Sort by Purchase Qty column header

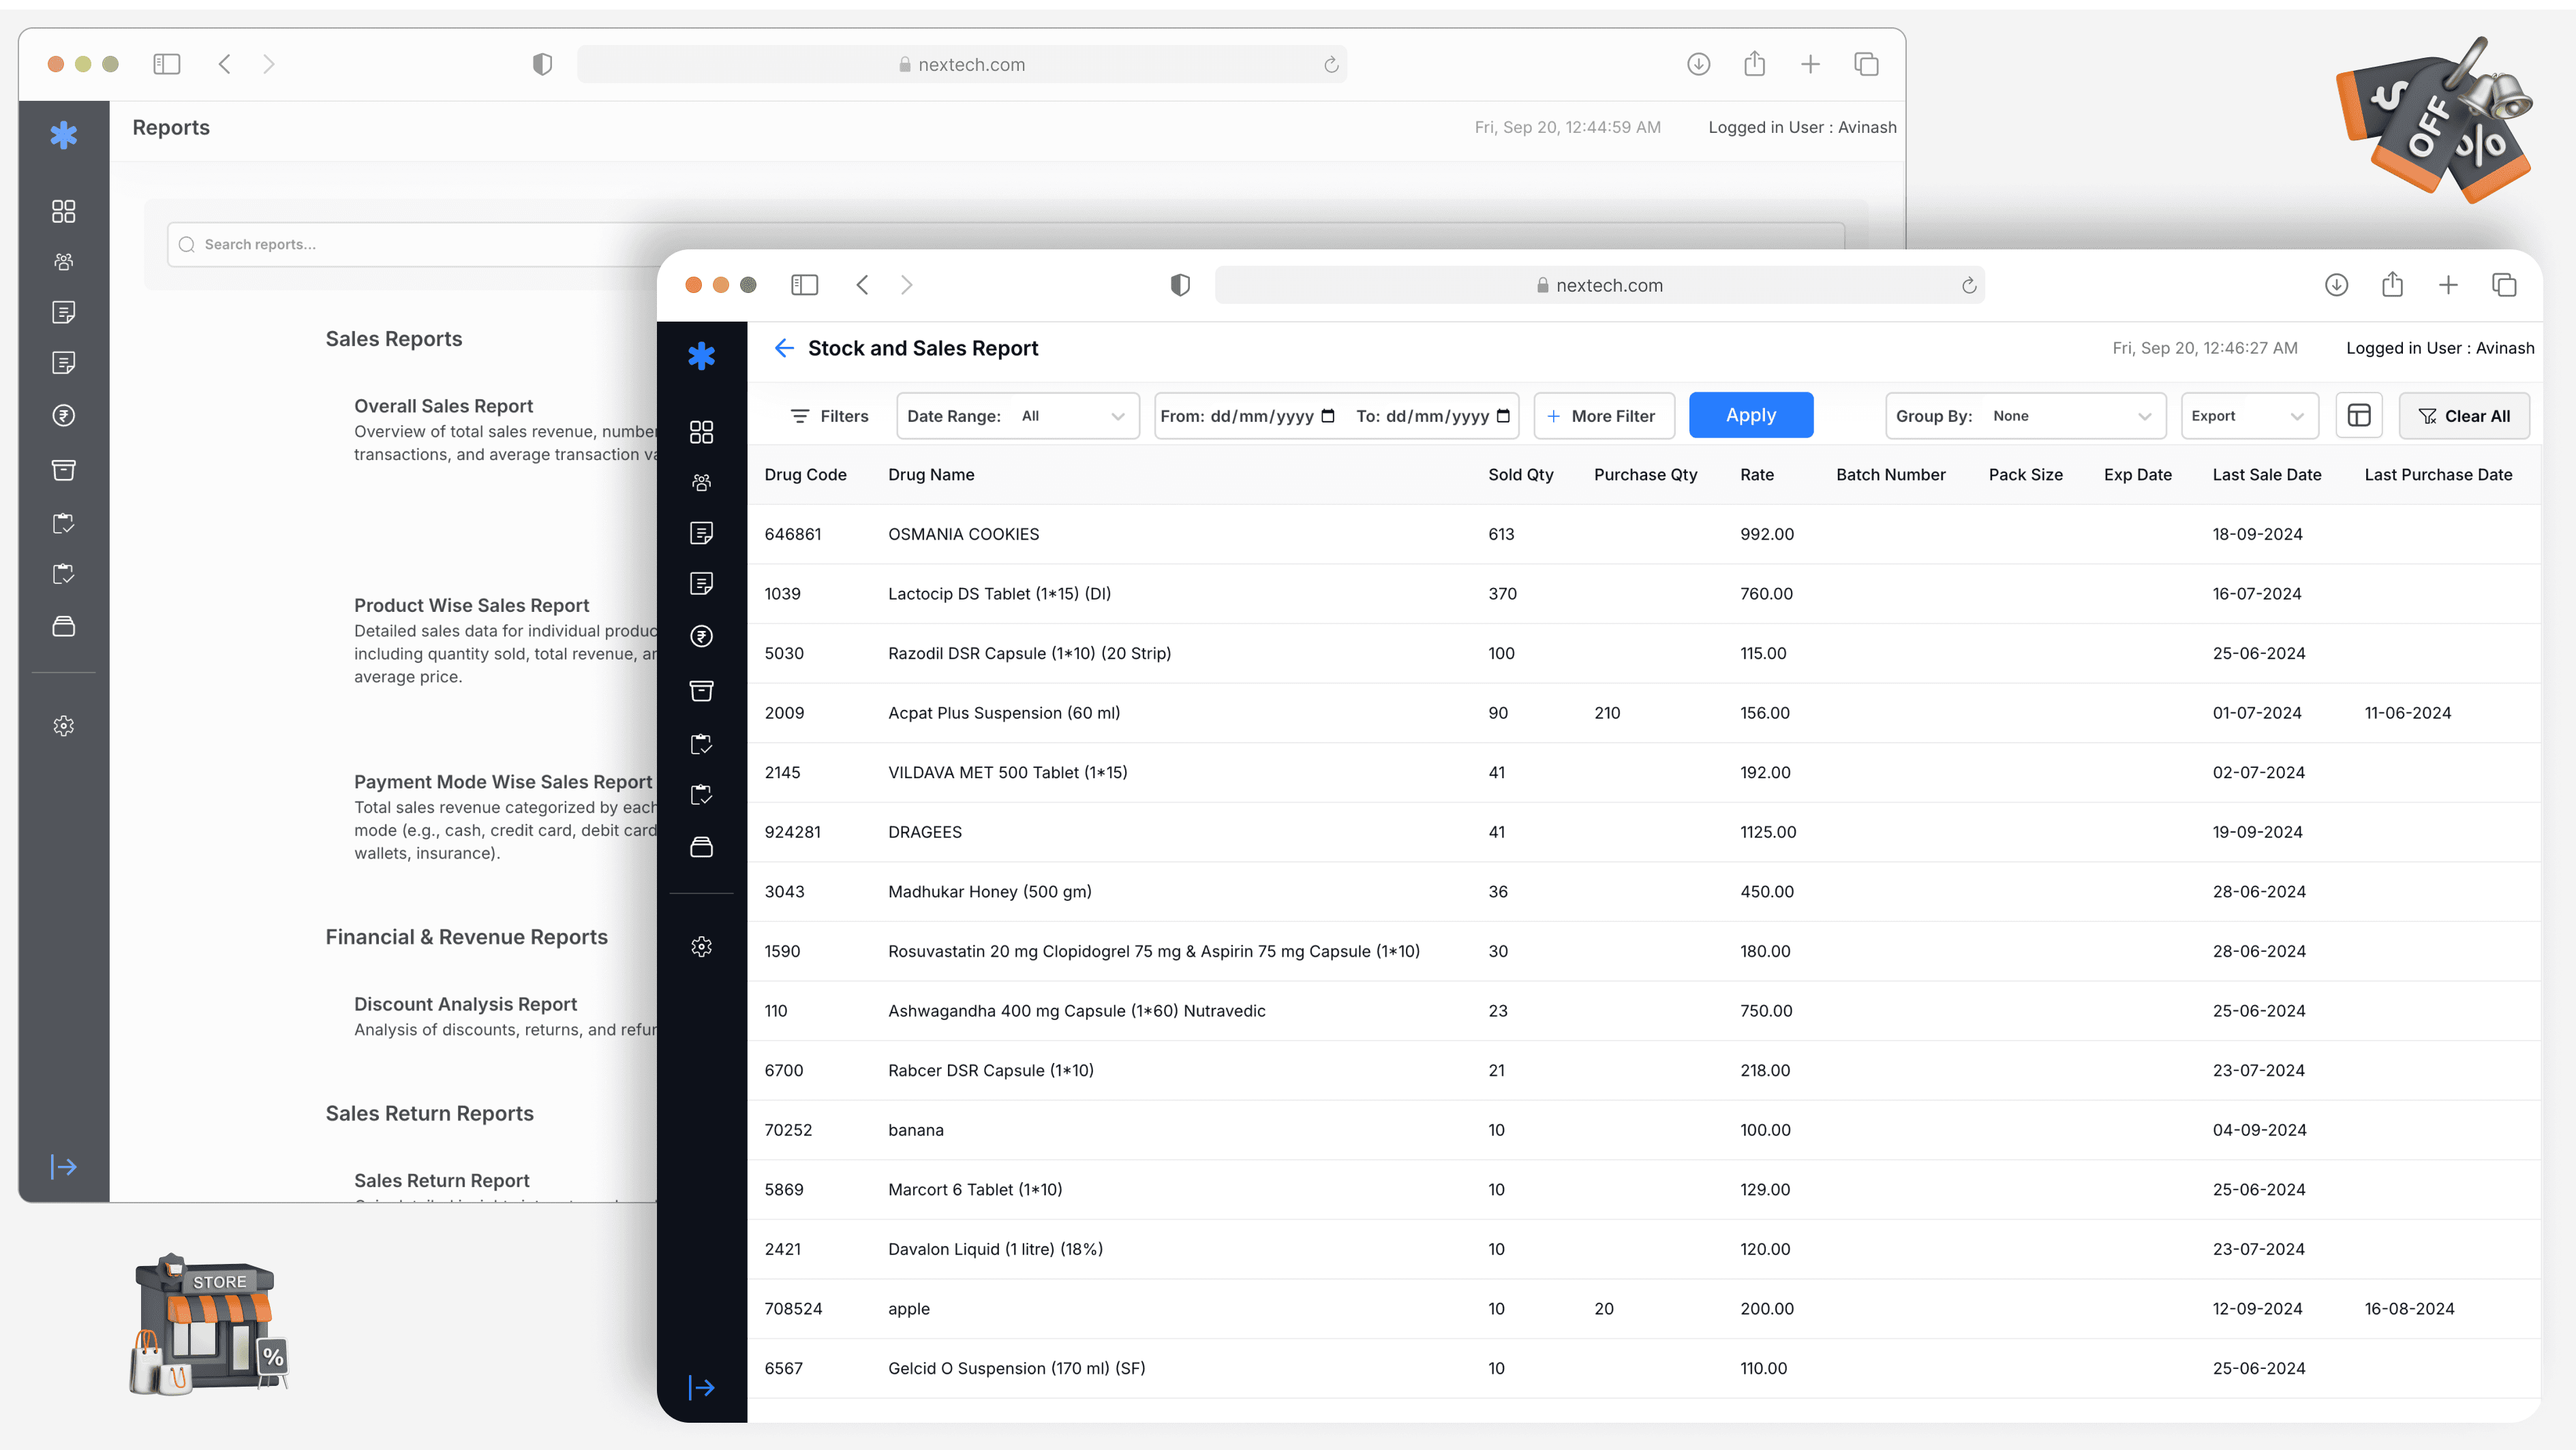tap(1645, 474)
